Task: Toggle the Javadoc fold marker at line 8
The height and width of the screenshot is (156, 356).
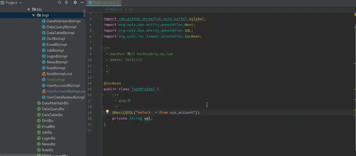Action: (x=102, y=48)
